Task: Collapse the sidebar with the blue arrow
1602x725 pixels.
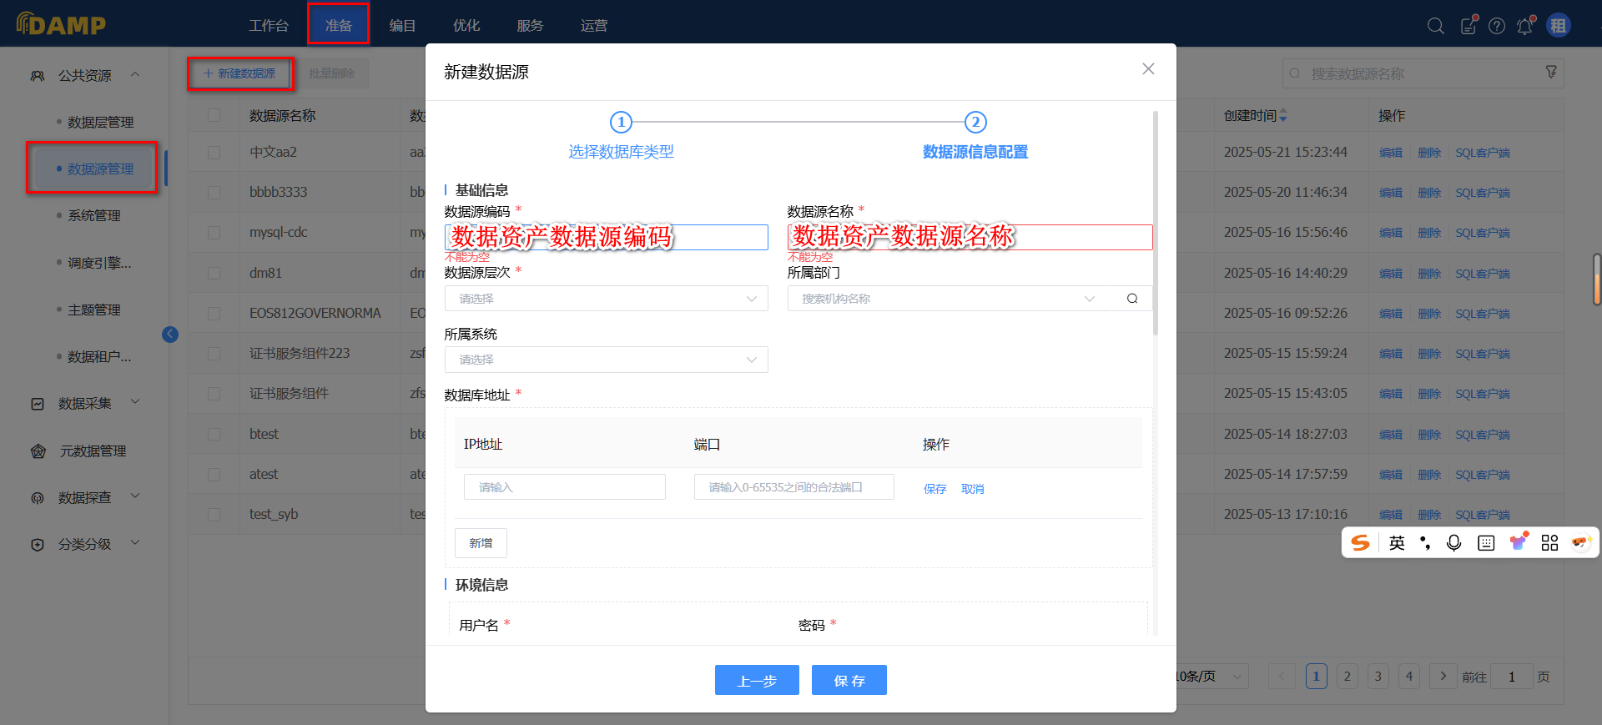Action: 170,335
